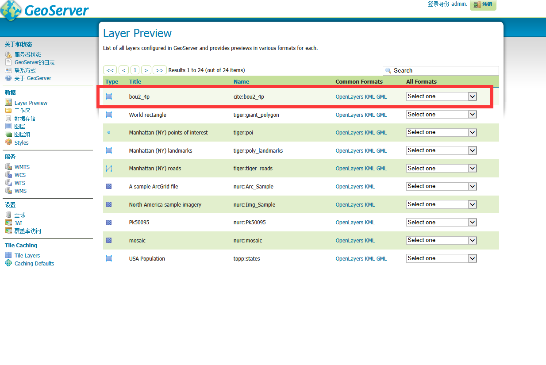The height and width of the screenshot is (365, 546).
Task: Open KML preview for World rectangle
Action: [369, 115]
